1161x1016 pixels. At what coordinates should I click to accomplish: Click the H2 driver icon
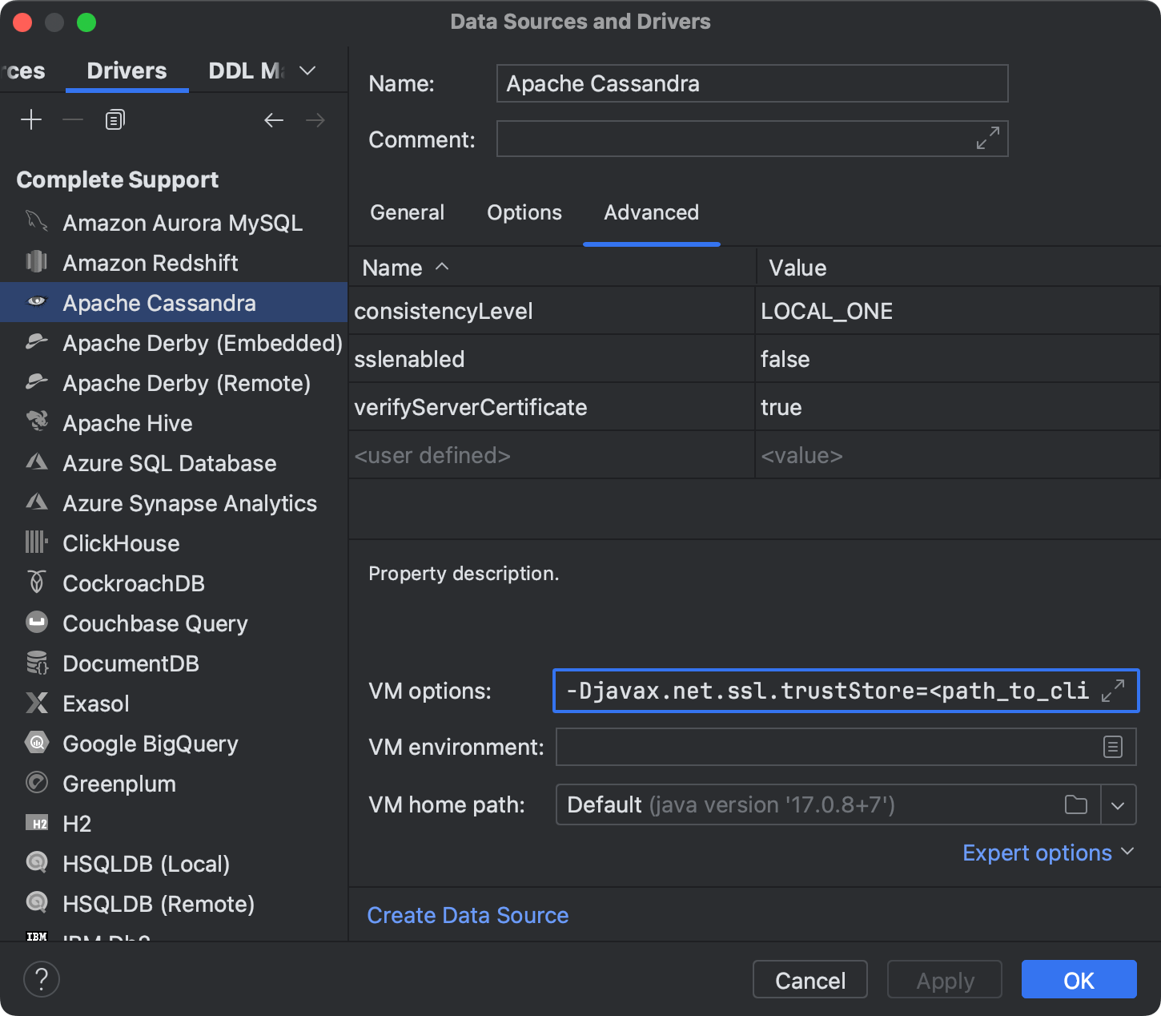click(x=37, y=823)
